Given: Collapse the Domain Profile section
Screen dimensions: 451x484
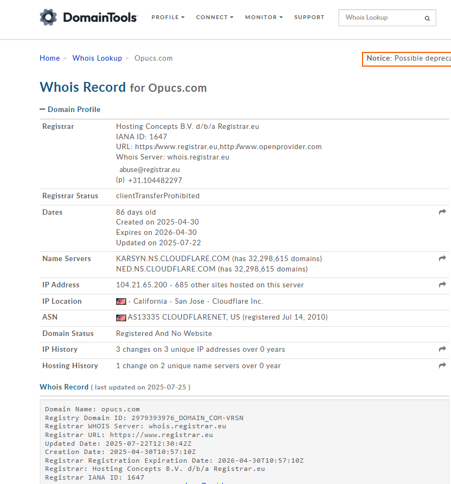Looking at the screenshot, I should click(70, 110).
